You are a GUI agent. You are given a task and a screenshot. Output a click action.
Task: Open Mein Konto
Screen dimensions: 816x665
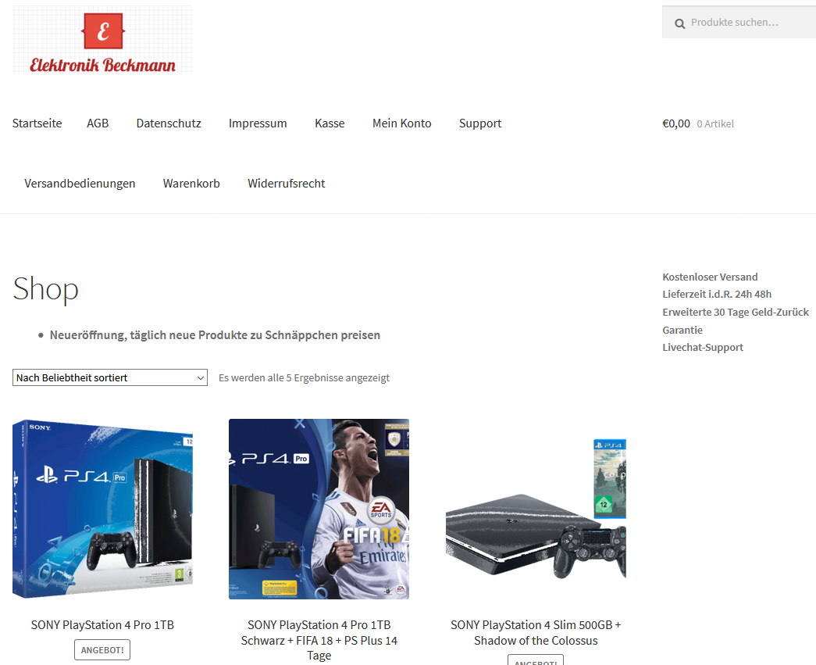tap(402, 123)
